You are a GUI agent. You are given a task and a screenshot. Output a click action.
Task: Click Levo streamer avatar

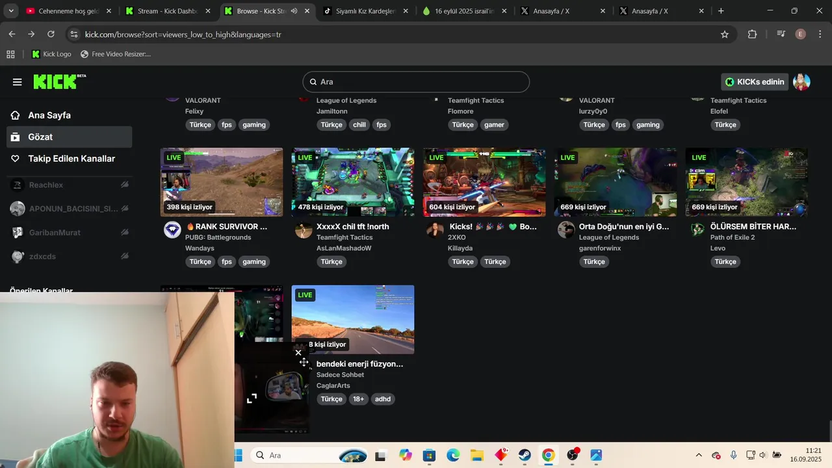[697, 230]
